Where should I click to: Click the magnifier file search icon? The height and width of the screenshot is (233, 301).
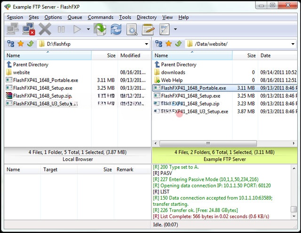coord(132,29)
